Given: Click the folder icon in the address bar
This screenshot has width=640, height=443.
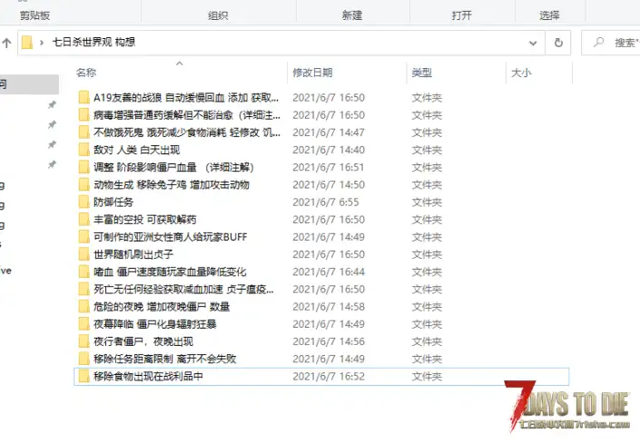Looking at the screenshot, I should pos(27,42).
